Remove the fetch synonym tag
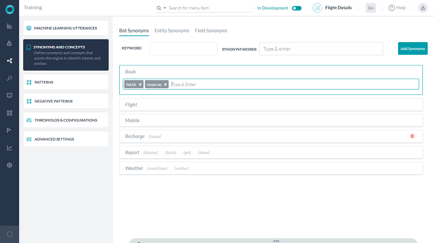This screenshot has width=434, height=243. [140, 84]
